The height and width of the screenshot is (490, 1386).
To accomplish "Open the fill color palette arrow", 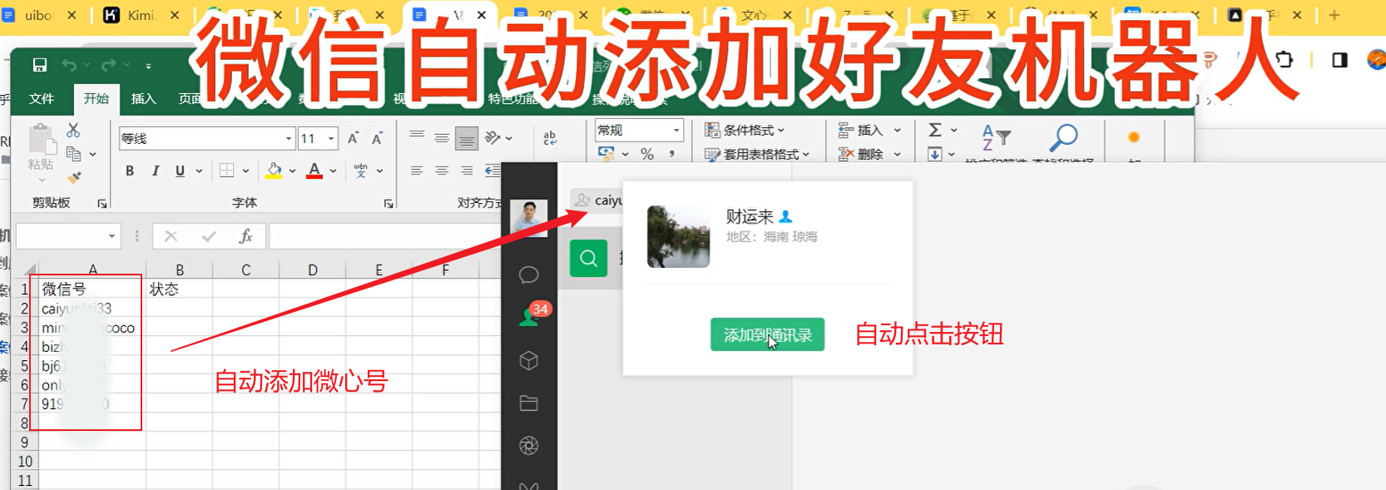I will pyautogui.click(x=292, y=171).
